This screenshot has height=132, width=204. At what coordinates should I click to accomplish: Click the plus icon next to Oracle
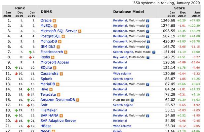point(54,21)
